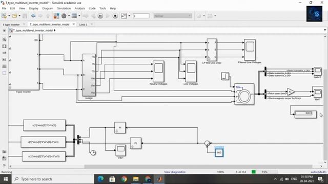This screenshot has height=184, width=328.
Task: Select the Filtered Line Voltages scope
Action: (250, 50)
